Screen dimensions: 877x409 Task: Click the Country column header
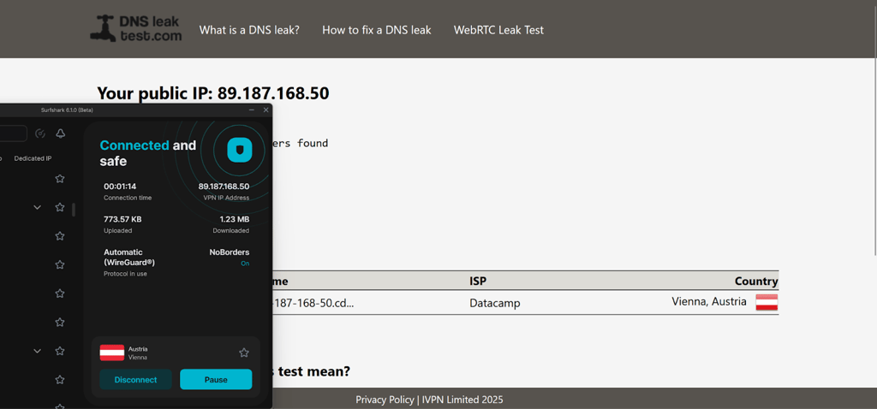click(x=756, y=281)
